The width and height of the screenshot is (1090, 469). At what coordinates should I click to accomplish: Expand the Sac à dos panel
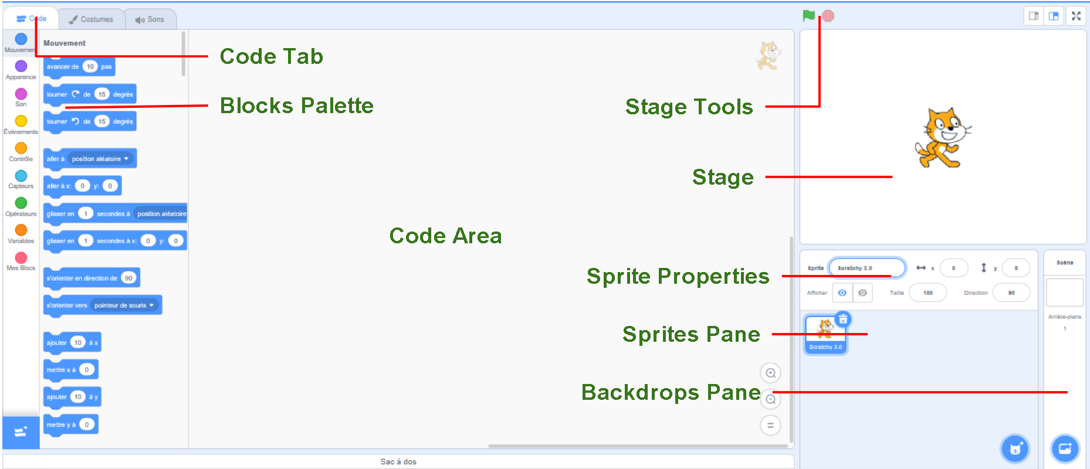398,461
